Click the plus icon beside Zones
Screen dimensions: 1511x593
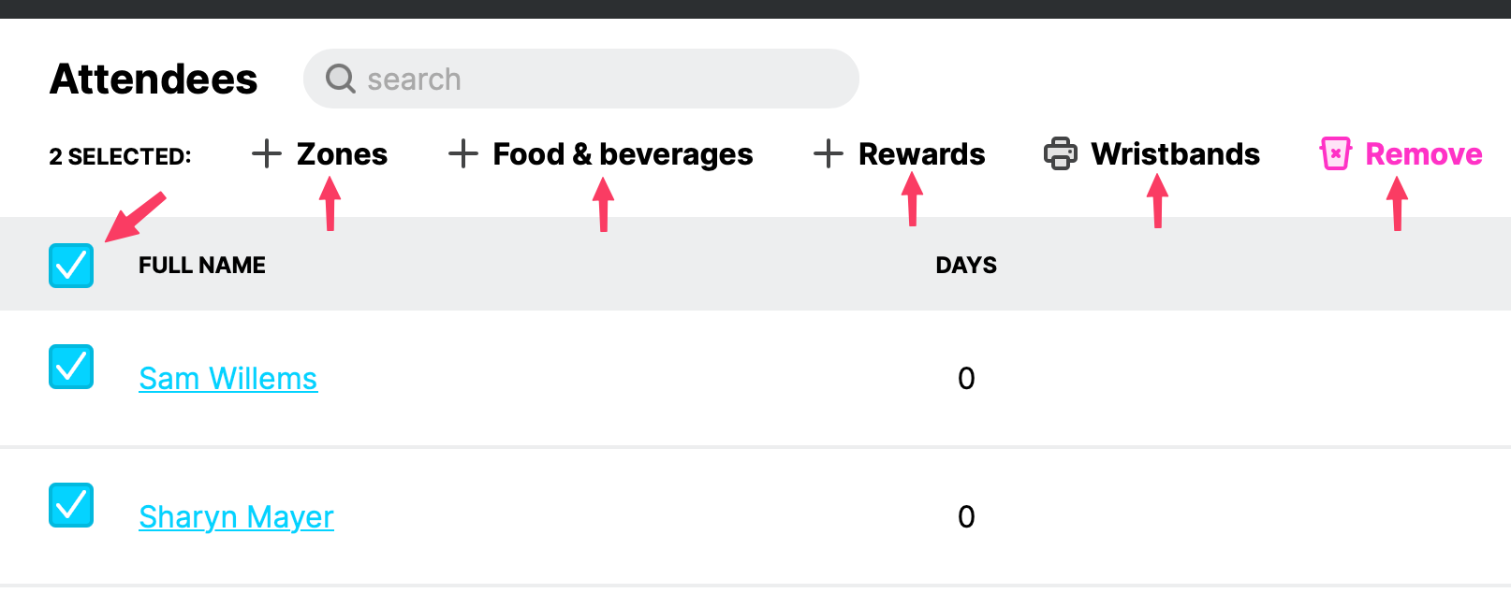click(x=267, y=153)
